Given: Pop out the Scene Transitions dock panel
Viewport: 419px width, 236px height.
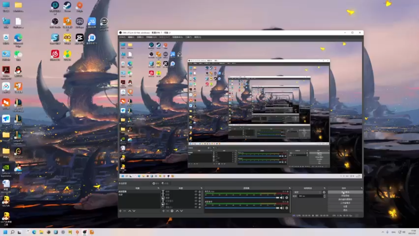Looking at the screenshot, I should tap(324, 188).
